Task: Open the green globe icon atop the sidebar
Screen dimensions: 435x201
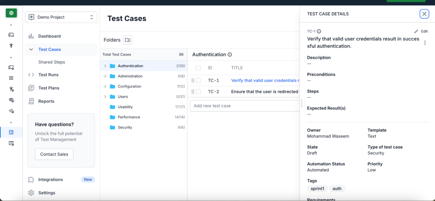Action: (11, 13)
